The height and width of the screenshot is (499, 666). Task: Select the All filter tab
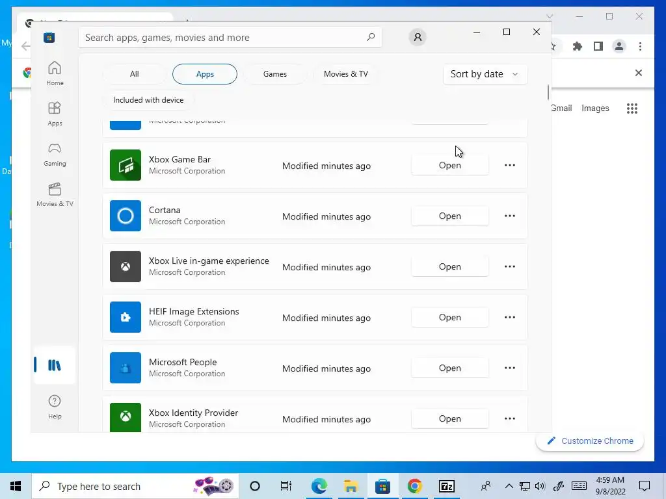click(x=134, y=74)
